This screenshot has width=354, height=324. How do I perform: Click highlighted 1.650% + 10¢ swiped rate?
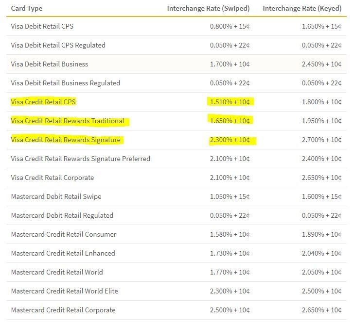click(x=230, y=121)
